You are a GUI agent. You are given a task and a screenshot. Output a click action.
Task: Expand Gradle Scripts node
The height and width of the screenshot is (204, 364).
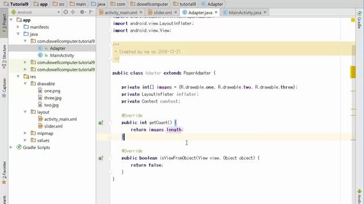[x=11, y=147]
